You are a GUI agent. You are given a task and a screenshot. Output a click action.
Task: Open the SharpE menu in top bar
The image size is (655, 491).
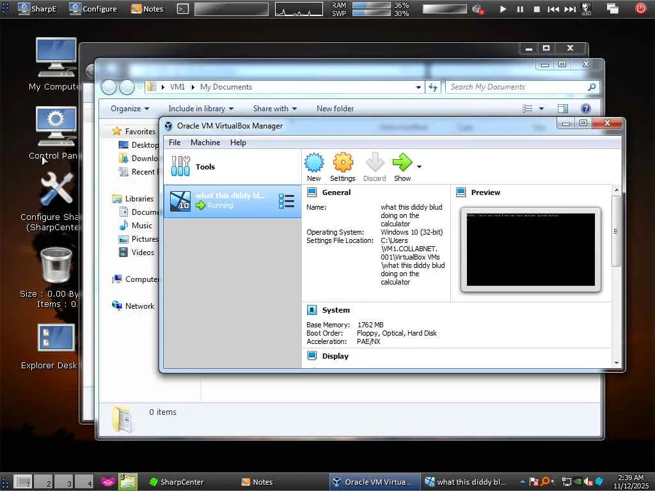point(37,9)
